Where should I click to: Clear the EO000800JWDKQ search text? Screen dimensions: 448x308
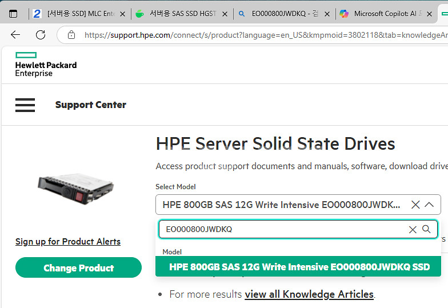pos(413,230)
